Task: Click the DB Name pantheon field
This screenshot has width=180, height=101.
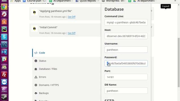Action: point(126,91)
